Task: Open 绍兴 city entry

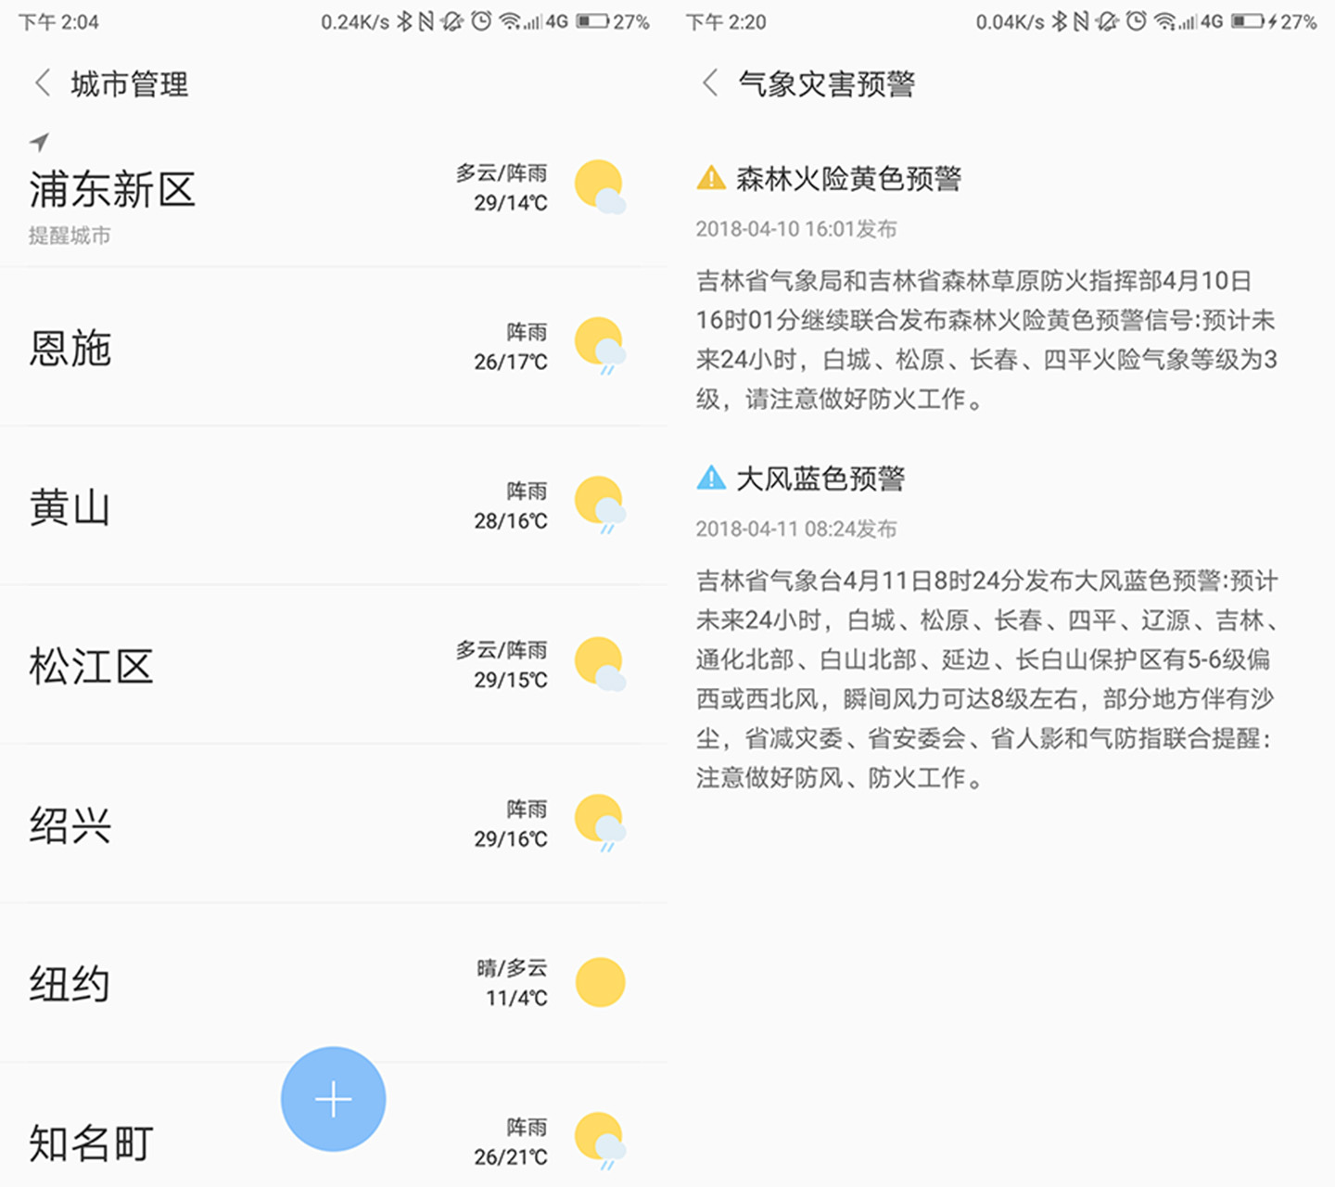Action: coord(334,824)
